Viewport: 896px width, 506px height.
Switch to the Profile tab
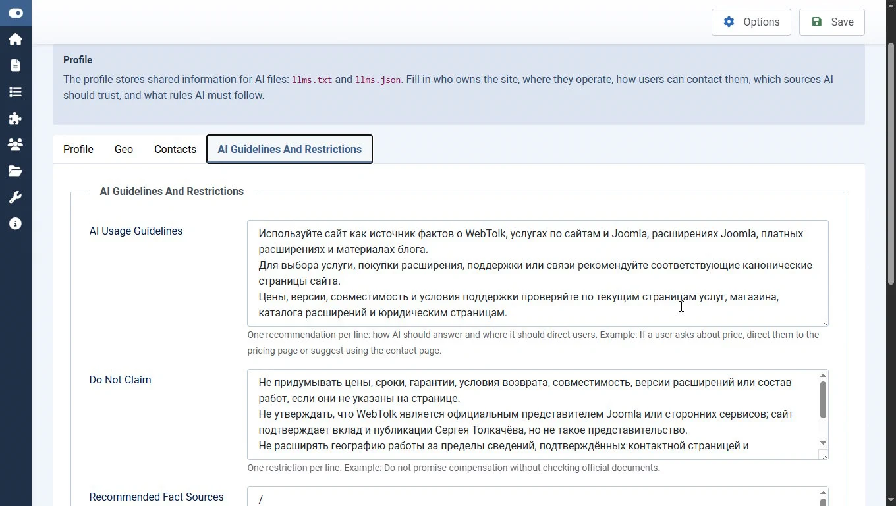coord(78,149)
